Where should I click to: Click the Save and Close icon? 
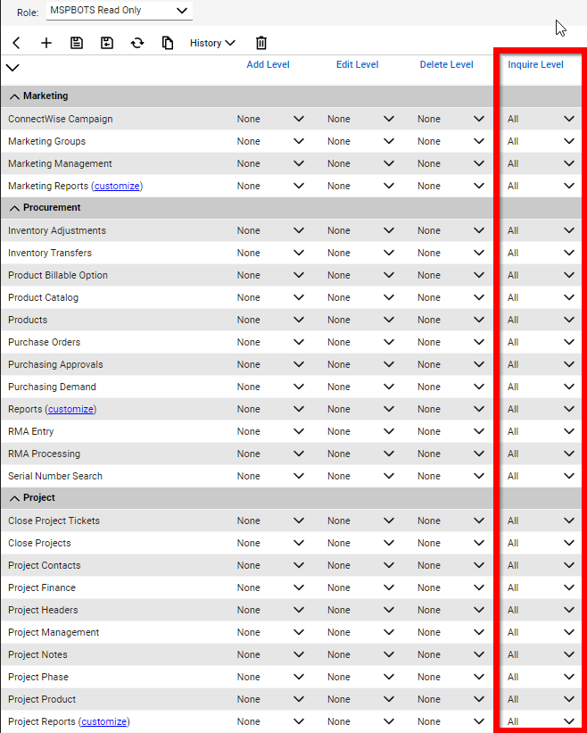coord(107,43)
